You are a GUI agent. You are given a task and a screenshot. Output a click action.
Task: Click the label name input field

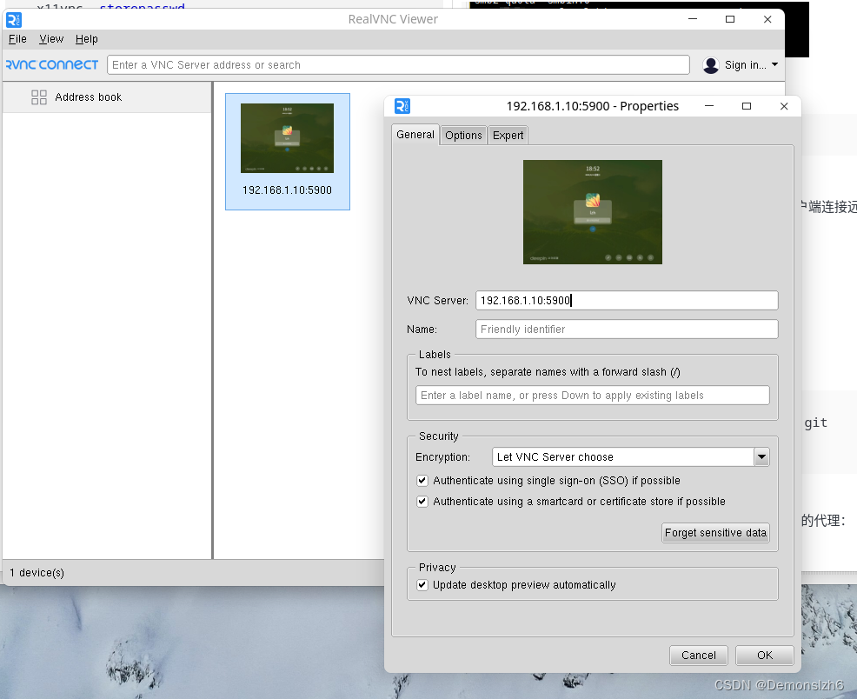(593, 395)
